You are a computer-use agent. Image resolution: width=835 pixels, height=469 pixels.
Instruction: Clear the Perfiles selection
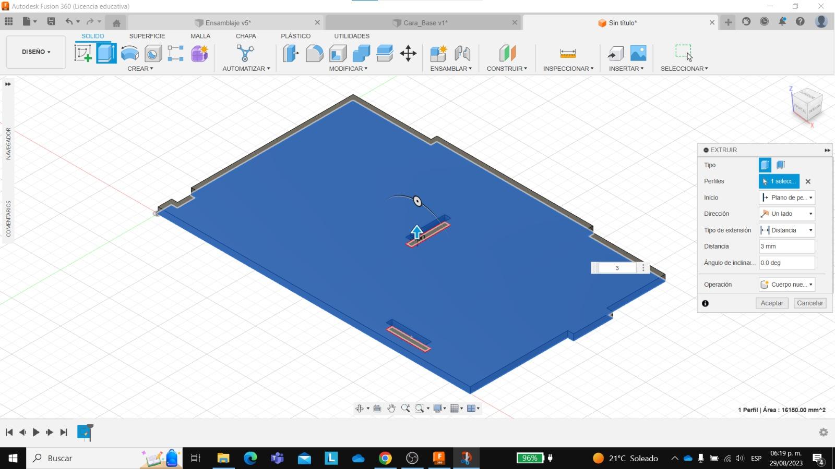pos(808,181)
